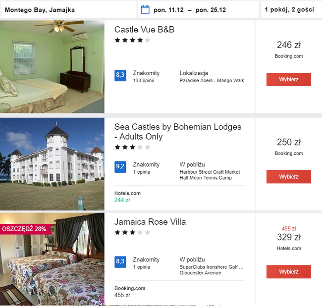The height and width of the screenshot is (306, 322).
Task: Edit the Montego Bay, Jamajka destination field
Action: (68, 9)
